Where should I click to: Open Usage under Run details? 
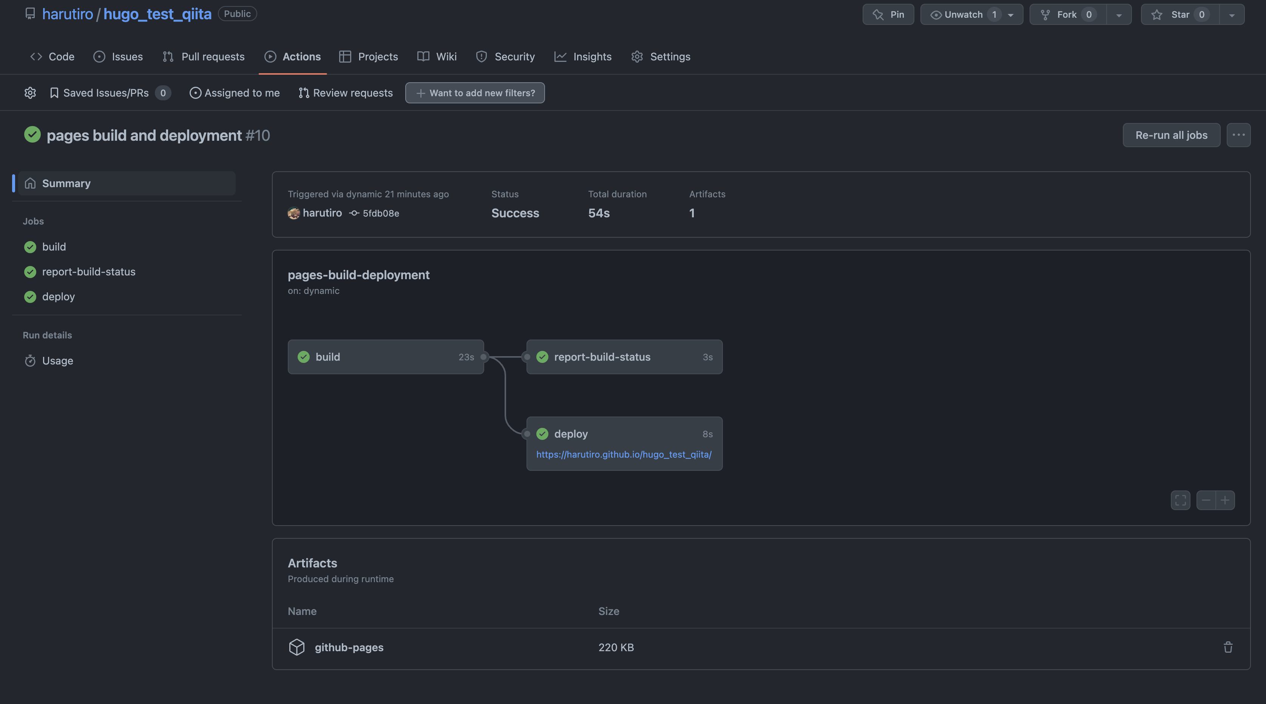point(57,361)
